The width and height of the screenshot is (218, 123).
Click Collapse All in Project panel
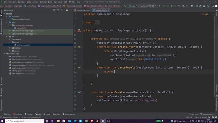62,10
